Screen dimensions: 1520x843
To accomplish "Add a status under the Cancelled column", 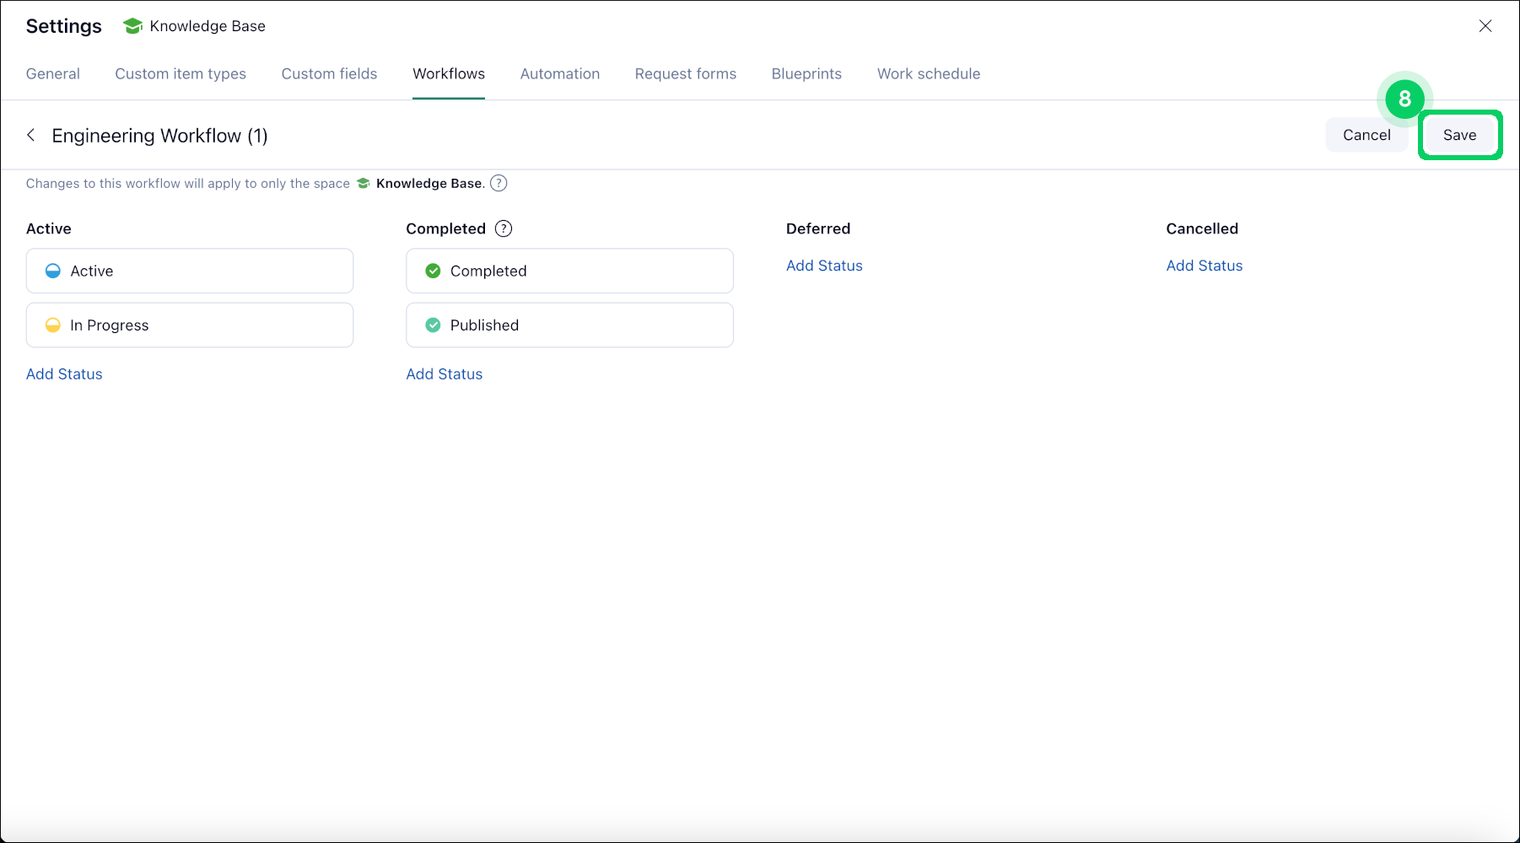I will [1204, 266].
